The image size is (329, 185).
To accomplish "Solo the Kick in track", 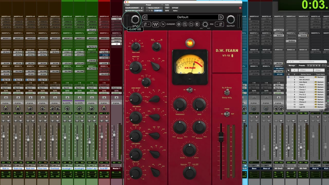I will click(x=3, y=121).
